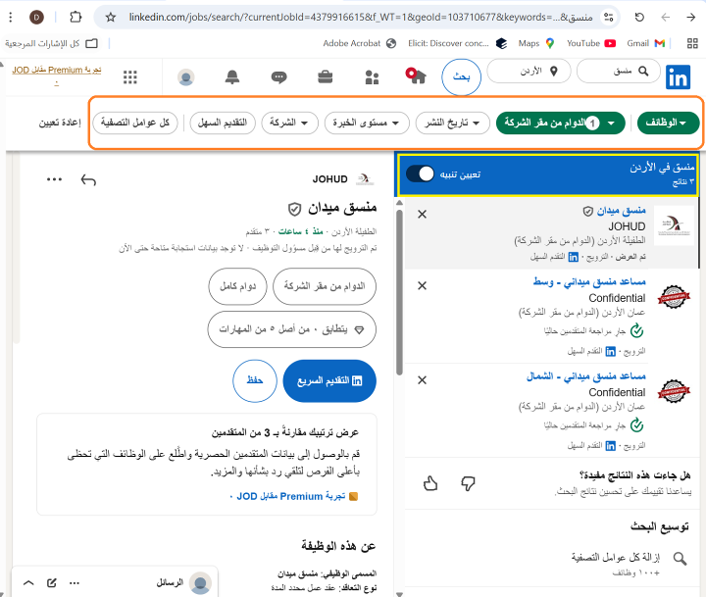Share the job with the arrow icon
The width and height of the screenshot is (706, 597).
(88, 180)
